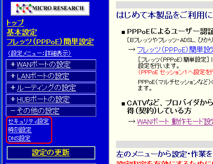Open the ルーティングの設定 menu link
213x164 pixels.
pyautogui.click(x=47, y=88)
